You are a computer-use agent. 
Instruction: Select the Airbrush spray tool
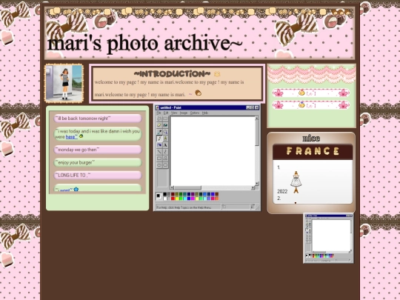[x=159, y=145]
